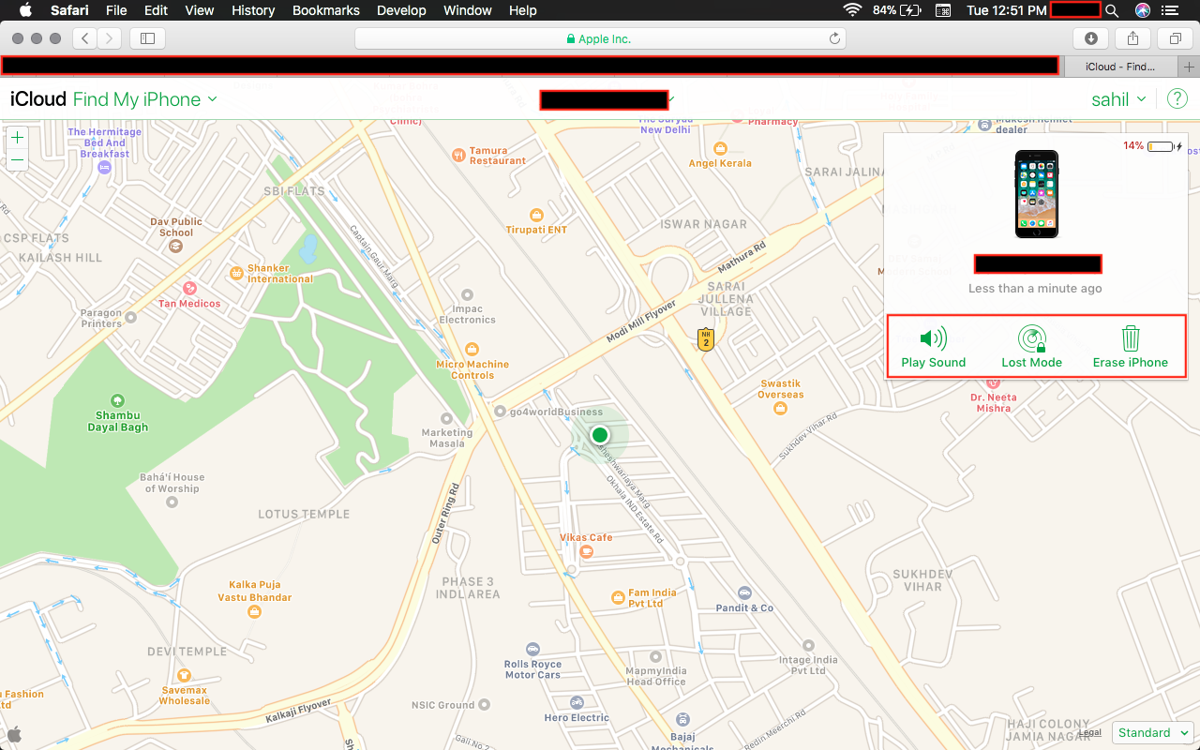Screen dimensions: 1200x750
Task: Click the Angel Kerala map marker
Action: [720, 148]
